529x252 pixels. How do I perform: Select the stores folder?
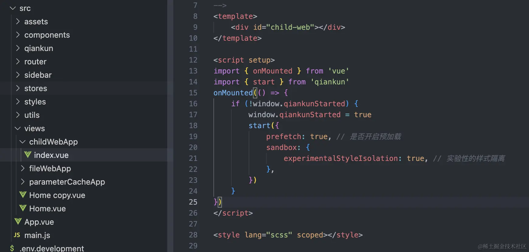36,88
